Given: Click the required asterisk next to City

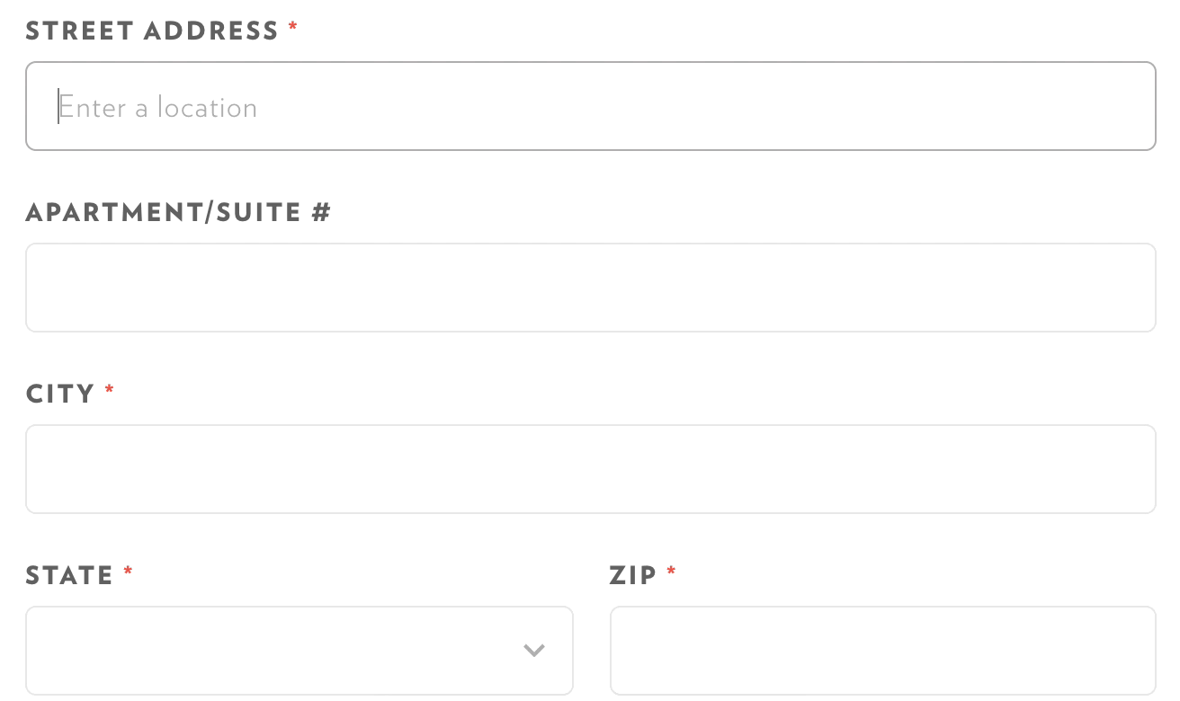Looking at the screenshot, I should tap(110, 391).
